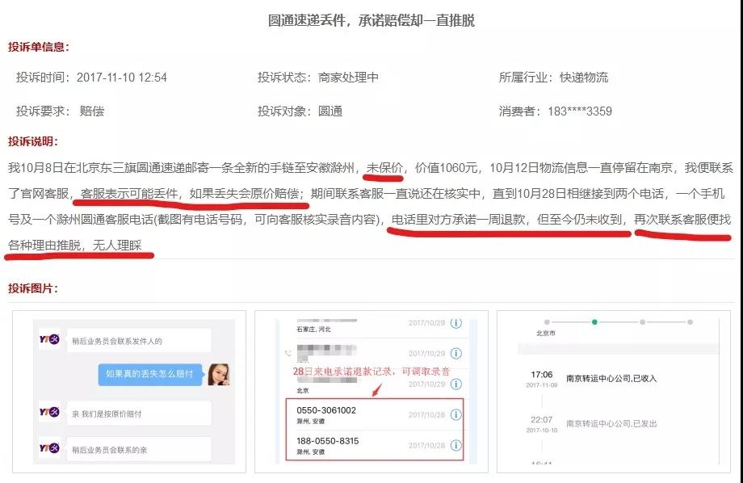Open the call log screenshot thumbnail
This screenshot has width=743, height=483.
click(371, 392)
